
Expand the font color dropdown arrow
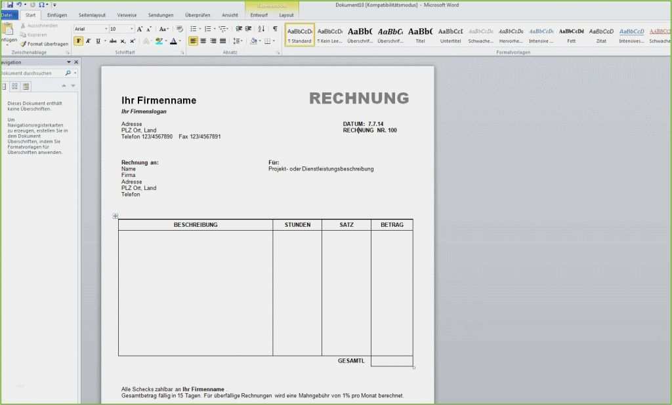pos(180,41)
